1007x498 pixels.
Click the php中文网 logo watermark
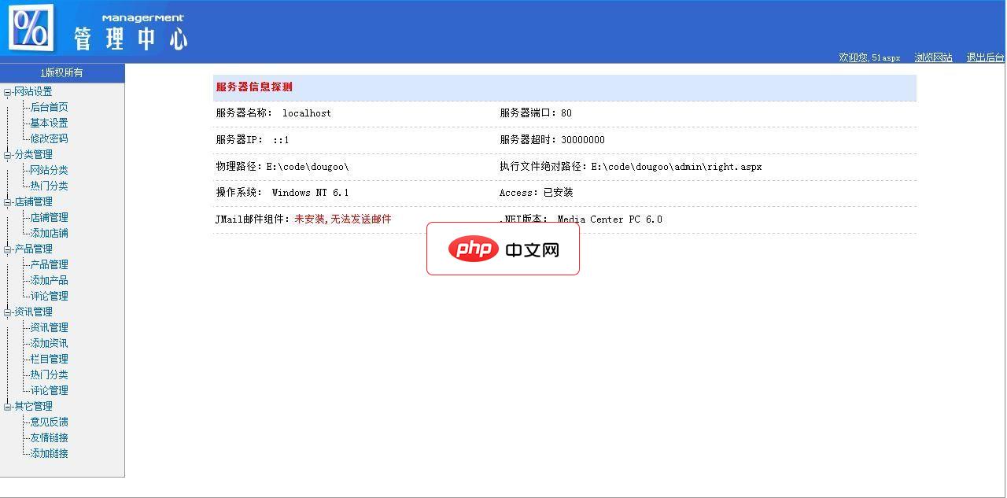pyautogui.click(x=503, y=249)
